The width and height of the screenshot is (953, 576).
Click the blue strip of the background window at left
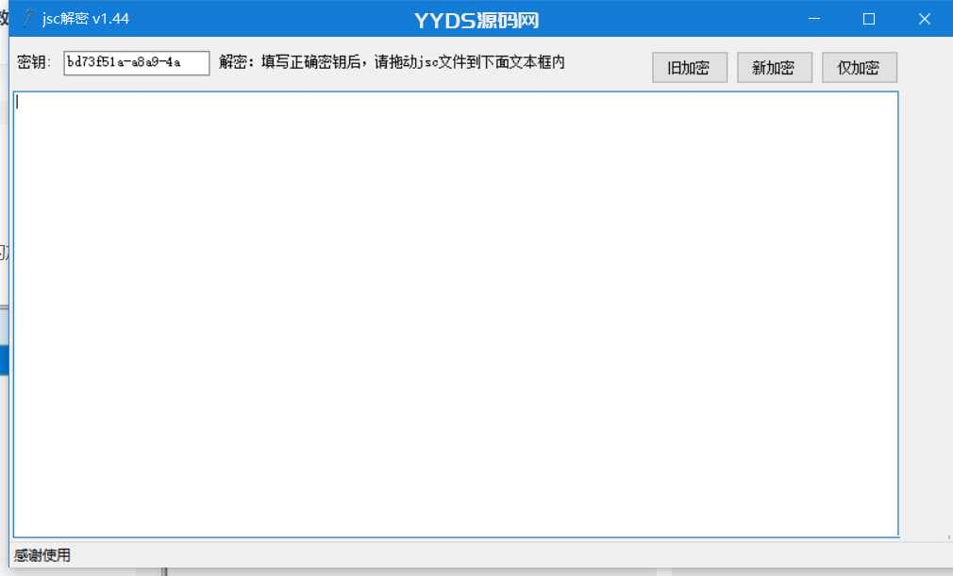point(4,360)
